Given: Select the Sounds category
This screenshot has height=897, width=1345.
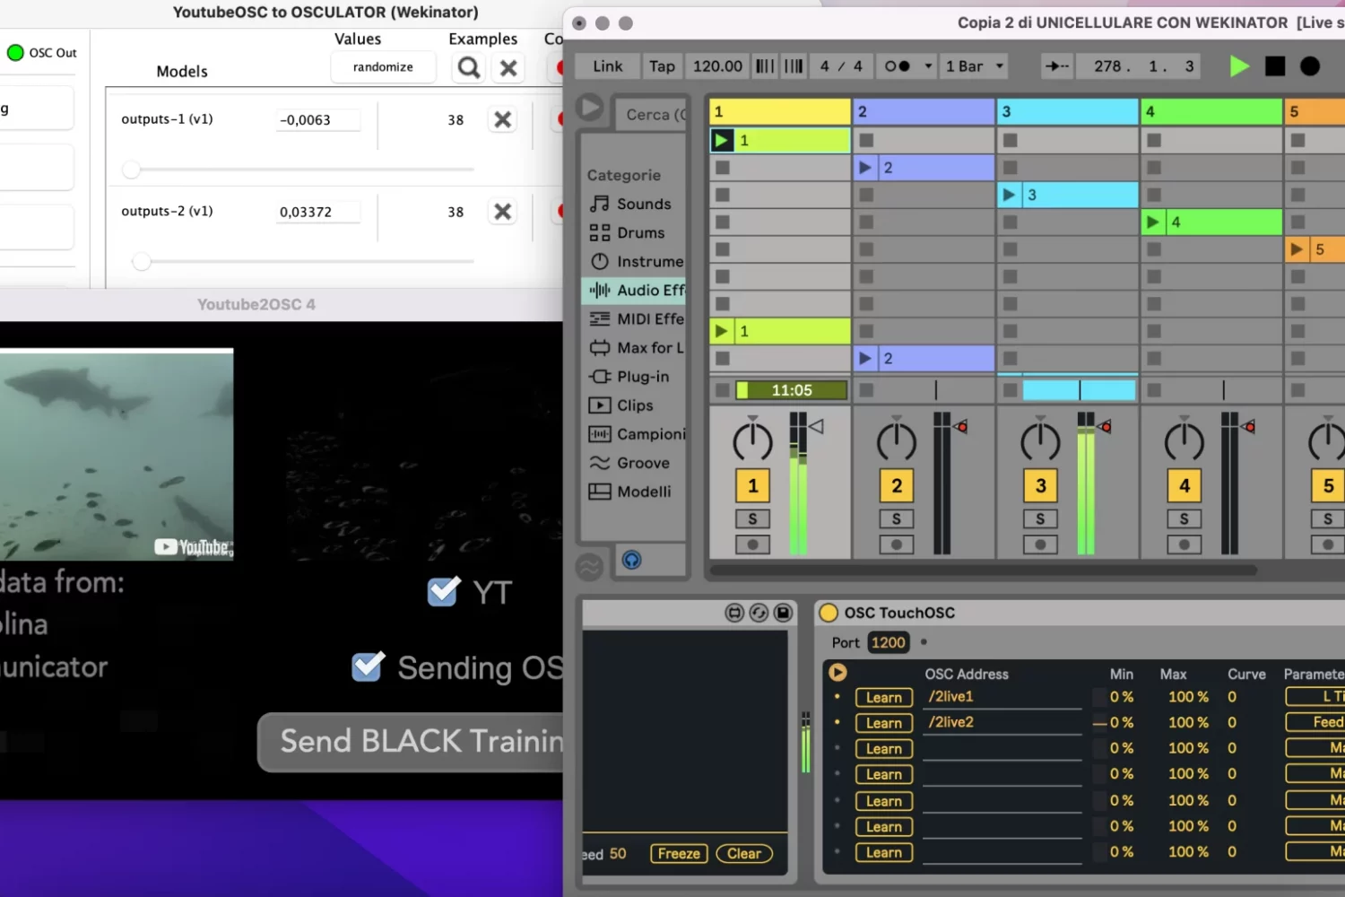Looking at the screenshot, I should coord(633,204).
